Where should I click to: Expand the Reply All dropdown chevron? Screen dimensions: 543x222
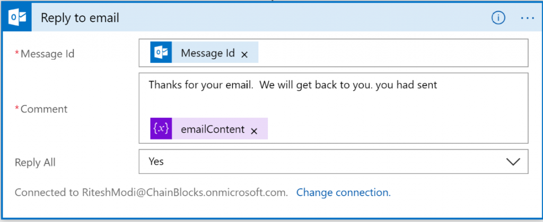[513, 162]
